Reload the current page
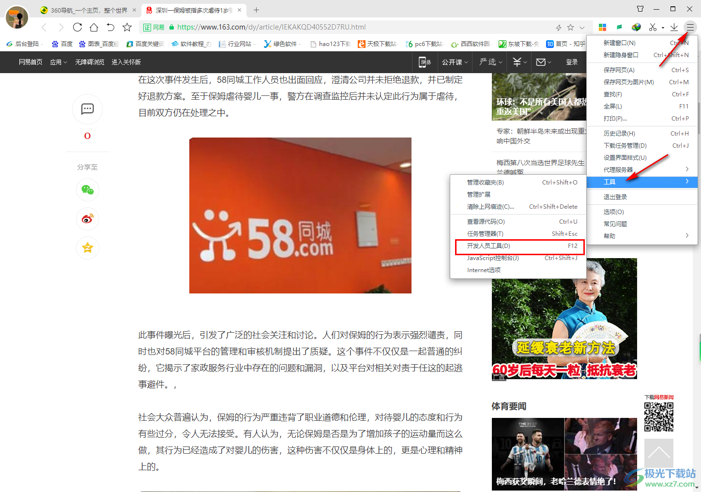 (x=77, y=27)
